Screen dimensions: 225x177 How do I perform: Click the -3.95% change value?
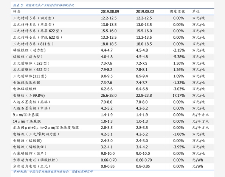point(178,147)
